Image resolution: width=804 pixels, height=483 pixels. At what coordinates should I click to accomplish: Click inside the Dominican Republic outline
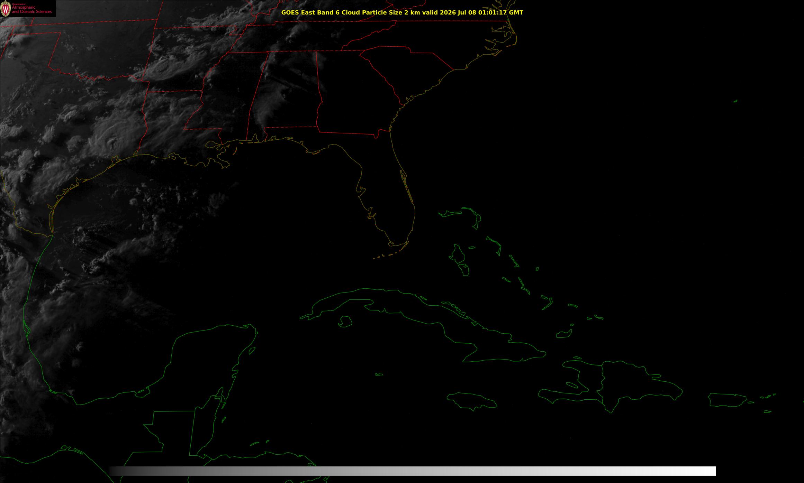pyautogui.click(x=637, y=384)
